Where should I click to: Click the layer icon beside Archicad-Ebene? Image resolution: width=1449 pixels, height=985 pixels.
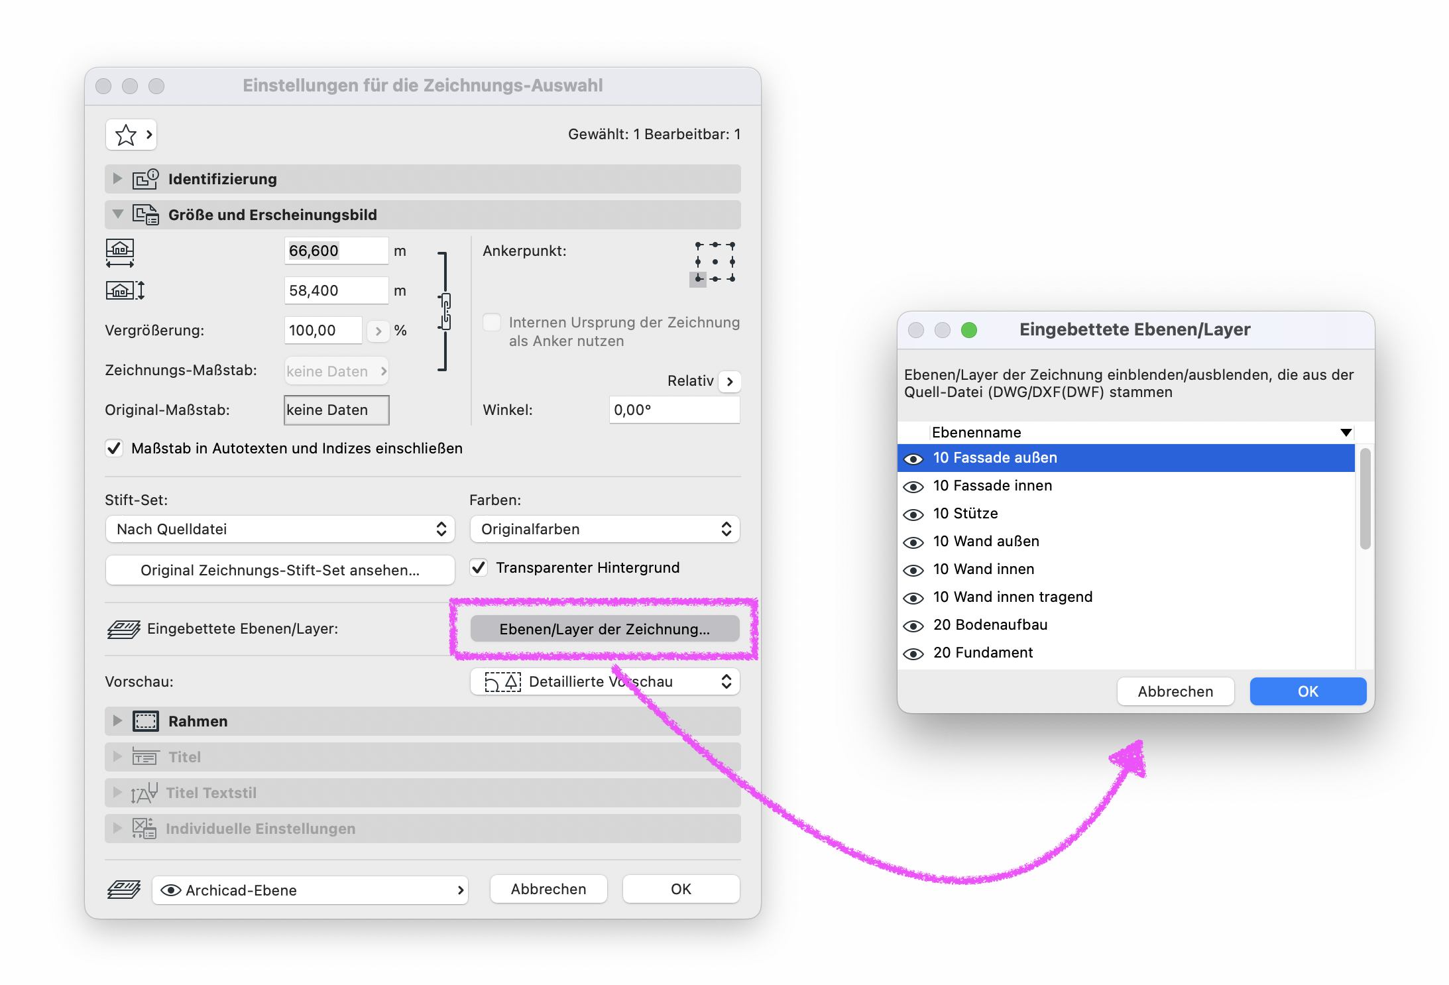123,890
